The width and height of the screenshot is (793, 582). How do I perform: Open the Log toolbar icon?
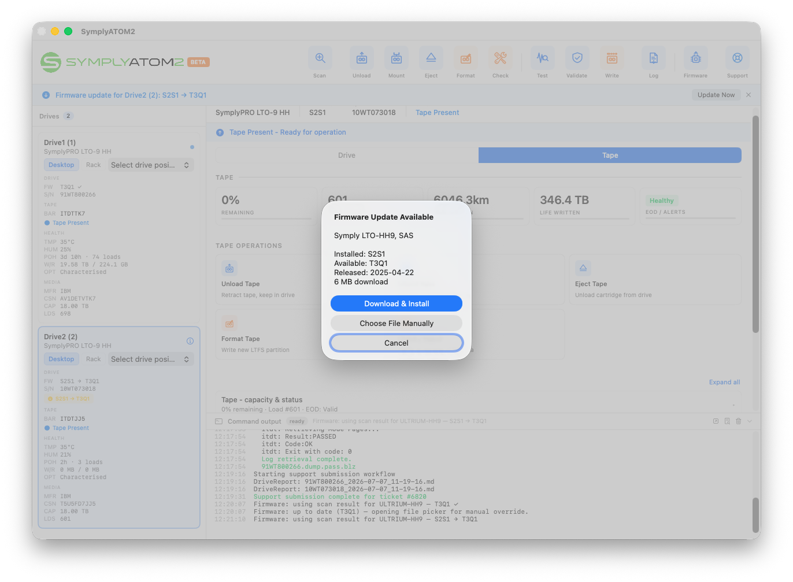coord(653,58)
